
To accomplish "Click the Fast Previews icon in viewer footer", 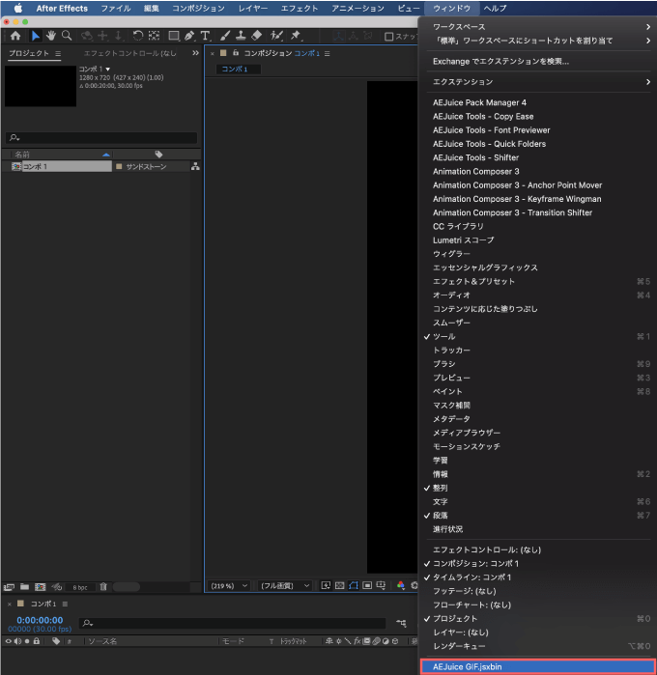I will pos(326,585).
